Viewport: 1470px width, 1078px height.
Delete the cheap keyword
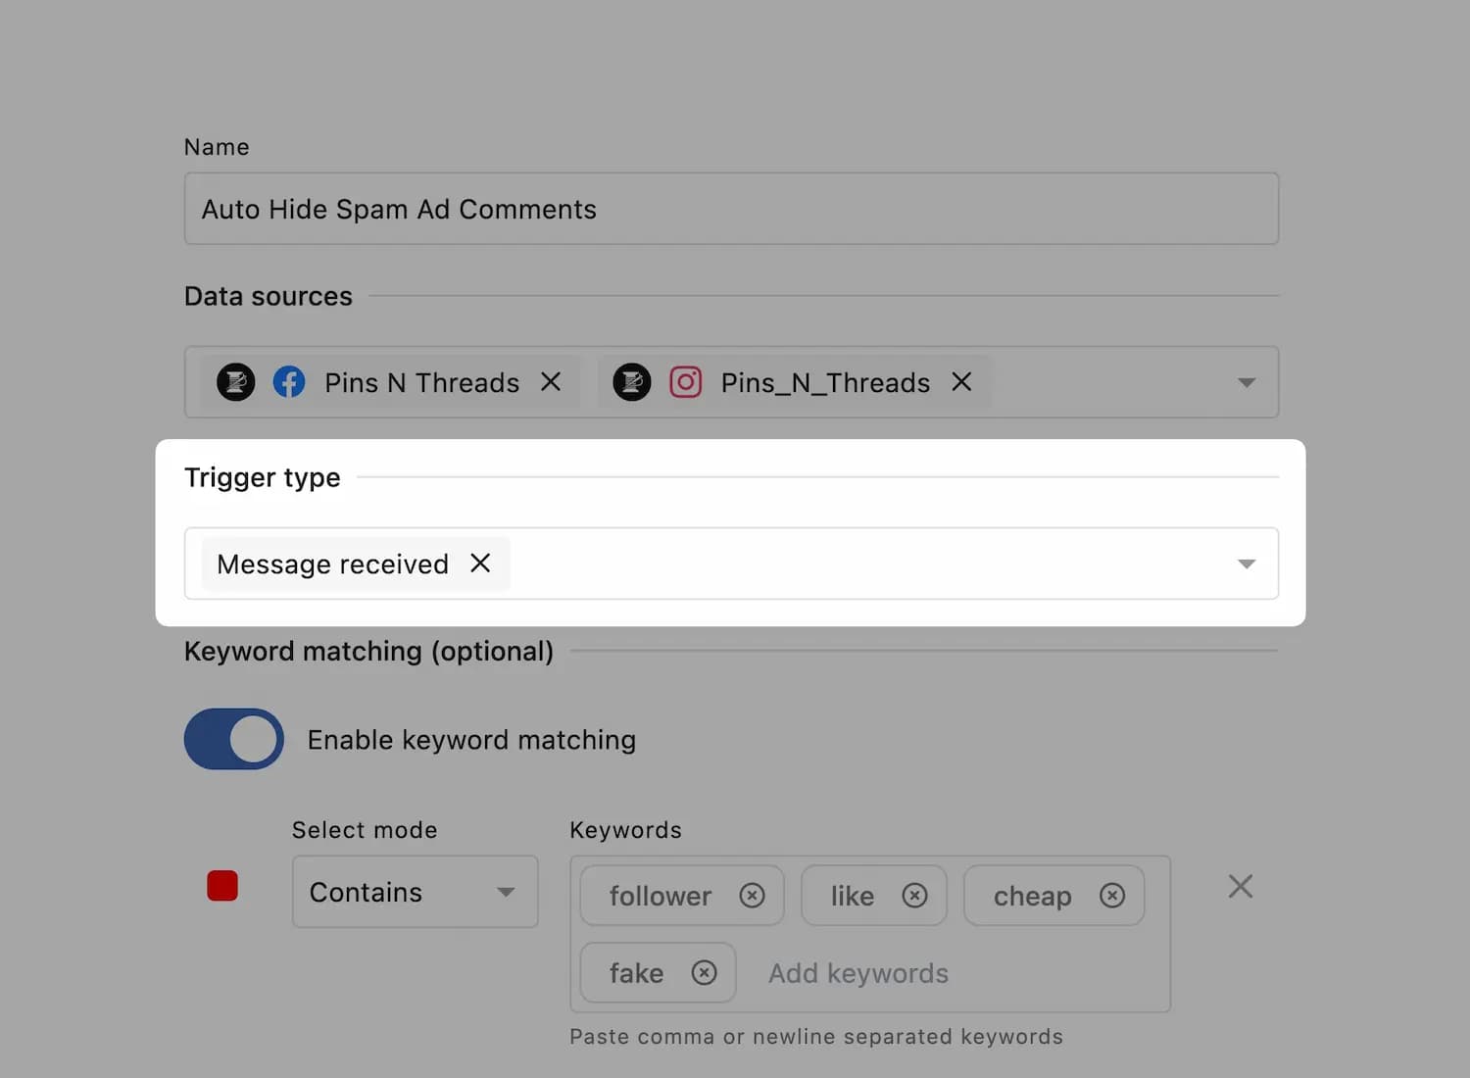pyautogui.click(x=1111, y=896)
